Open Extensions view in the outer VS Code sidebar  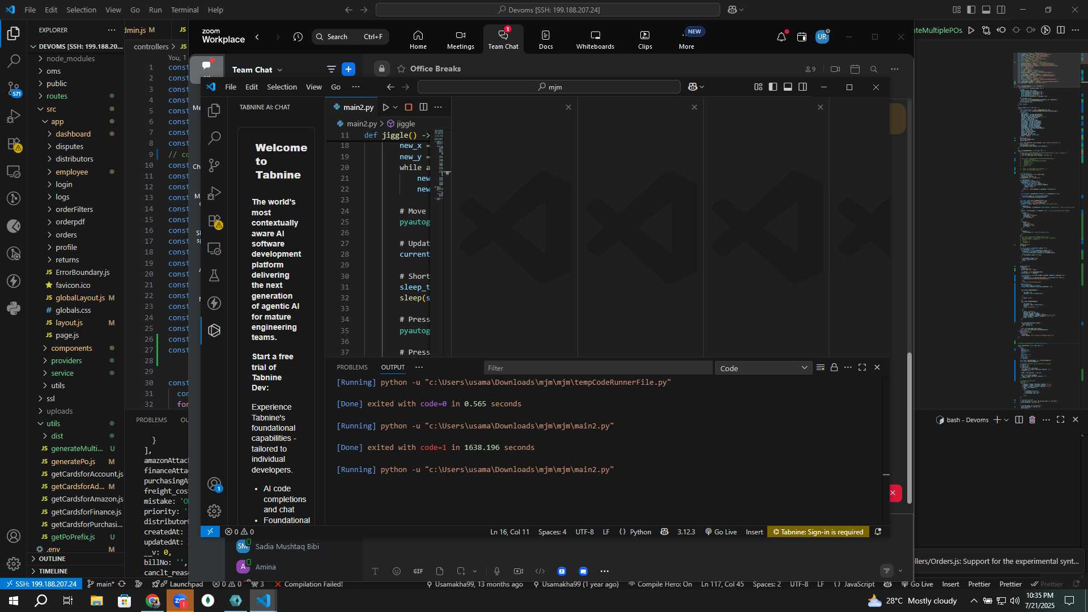click(x=14, y=144)
